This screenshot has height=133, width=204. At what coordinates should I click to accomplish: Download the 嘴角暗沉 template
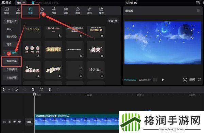pyautogui.click(x=38, y=76)
